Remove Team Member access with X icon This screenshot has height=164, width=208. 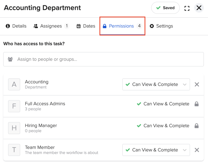point(197,150)
